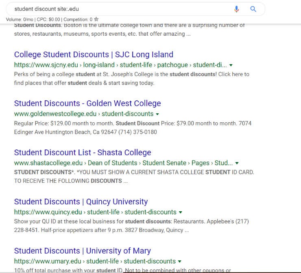Open College Student Discounts SJC Long Island result
This screenshot has height=273, width=301.
(x=94, y=54)
